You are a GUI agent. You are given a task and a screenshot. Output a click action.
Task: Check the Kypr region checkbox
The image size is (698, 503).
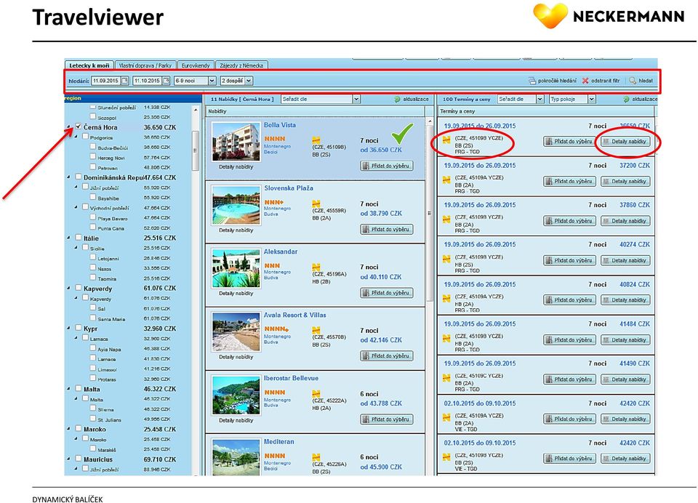coord(79,328)
